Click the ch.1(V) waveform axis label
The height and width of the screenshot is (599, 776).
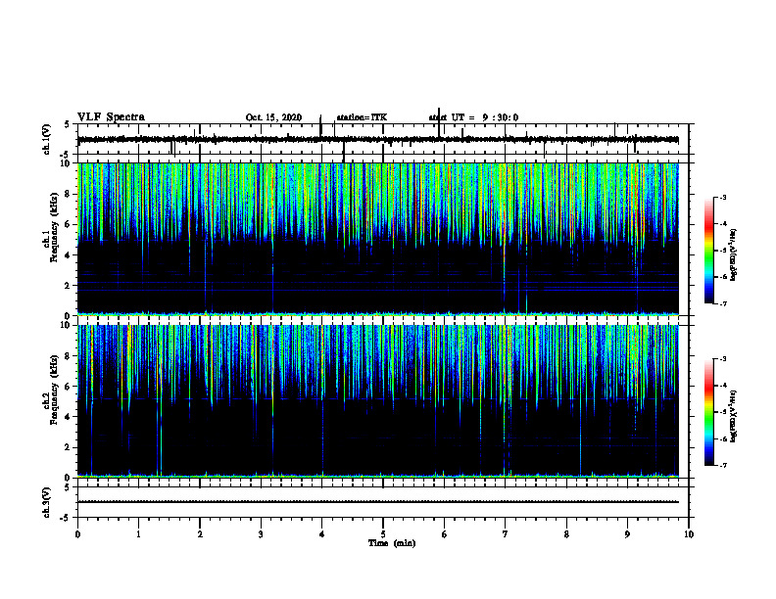(47, 139)
